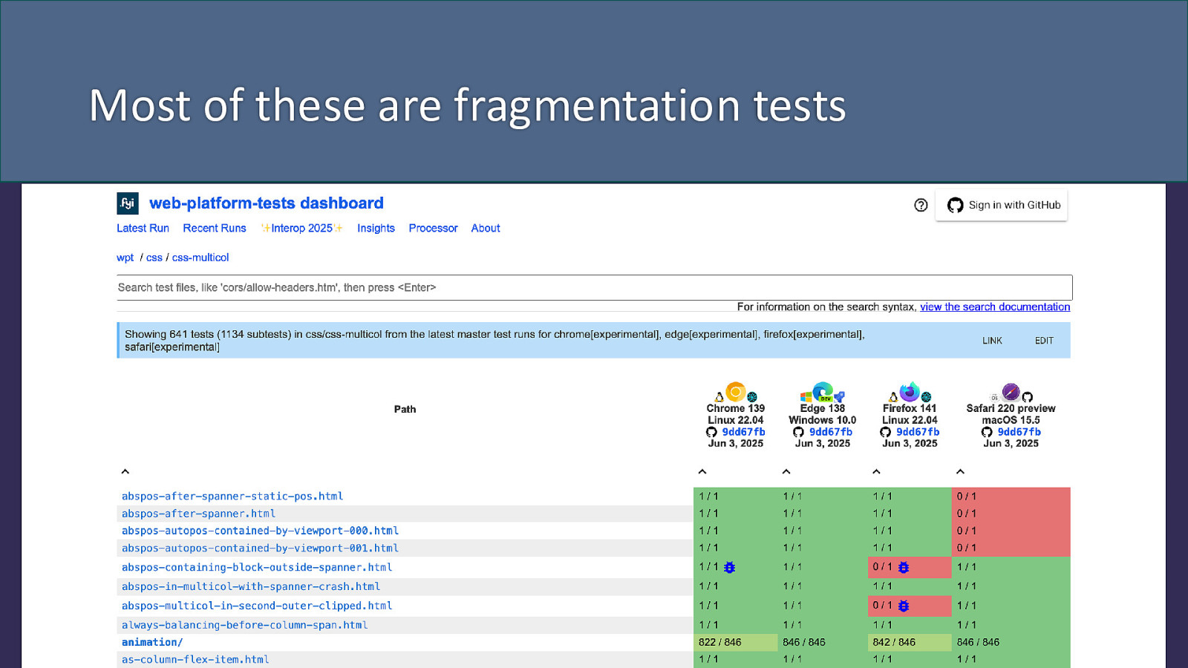Click the Edge browser icon in column header

822,391
